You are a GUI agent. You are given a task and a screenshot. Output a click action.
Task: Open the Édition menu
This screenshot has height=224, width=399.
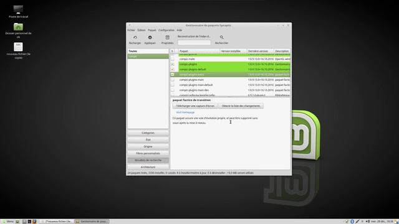(142, 30)
